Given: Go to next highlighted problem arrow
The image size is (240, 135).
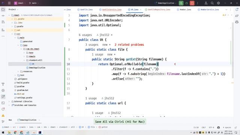Looking at the screenshot, I should click(232, 15).
